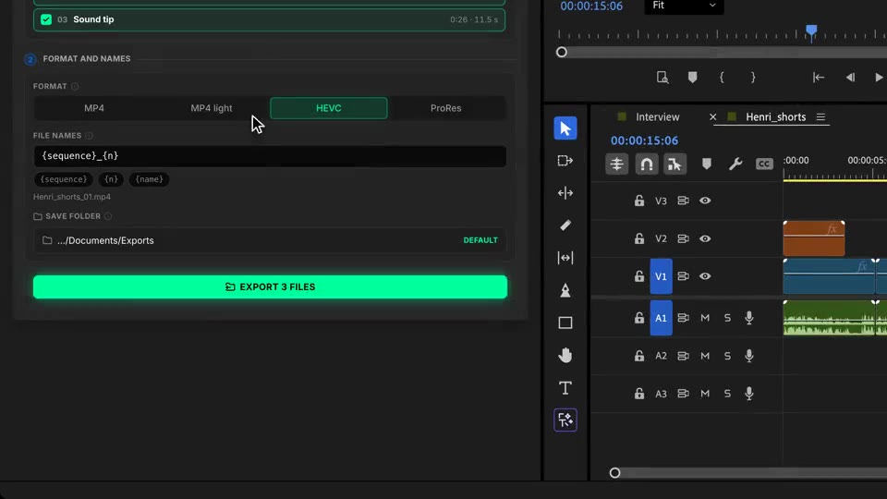Screen dimensions: 887x499
Task: Select the Razor tool
Action: click(565, 225)
